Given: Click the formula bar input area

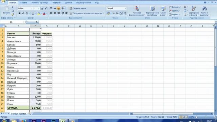Looking at the screenshot, I should (126, 22).
